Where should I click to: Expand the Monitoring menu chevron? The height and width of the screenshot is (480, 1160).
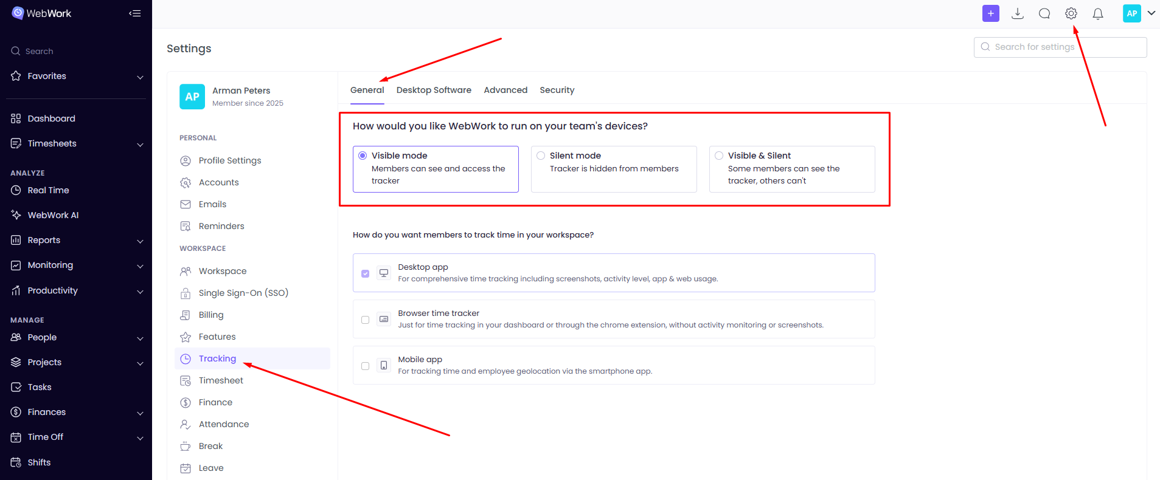point(140,266)
